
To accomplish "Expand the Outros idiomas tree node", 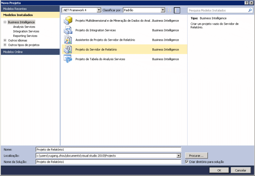I will click(x=5, y=40).
